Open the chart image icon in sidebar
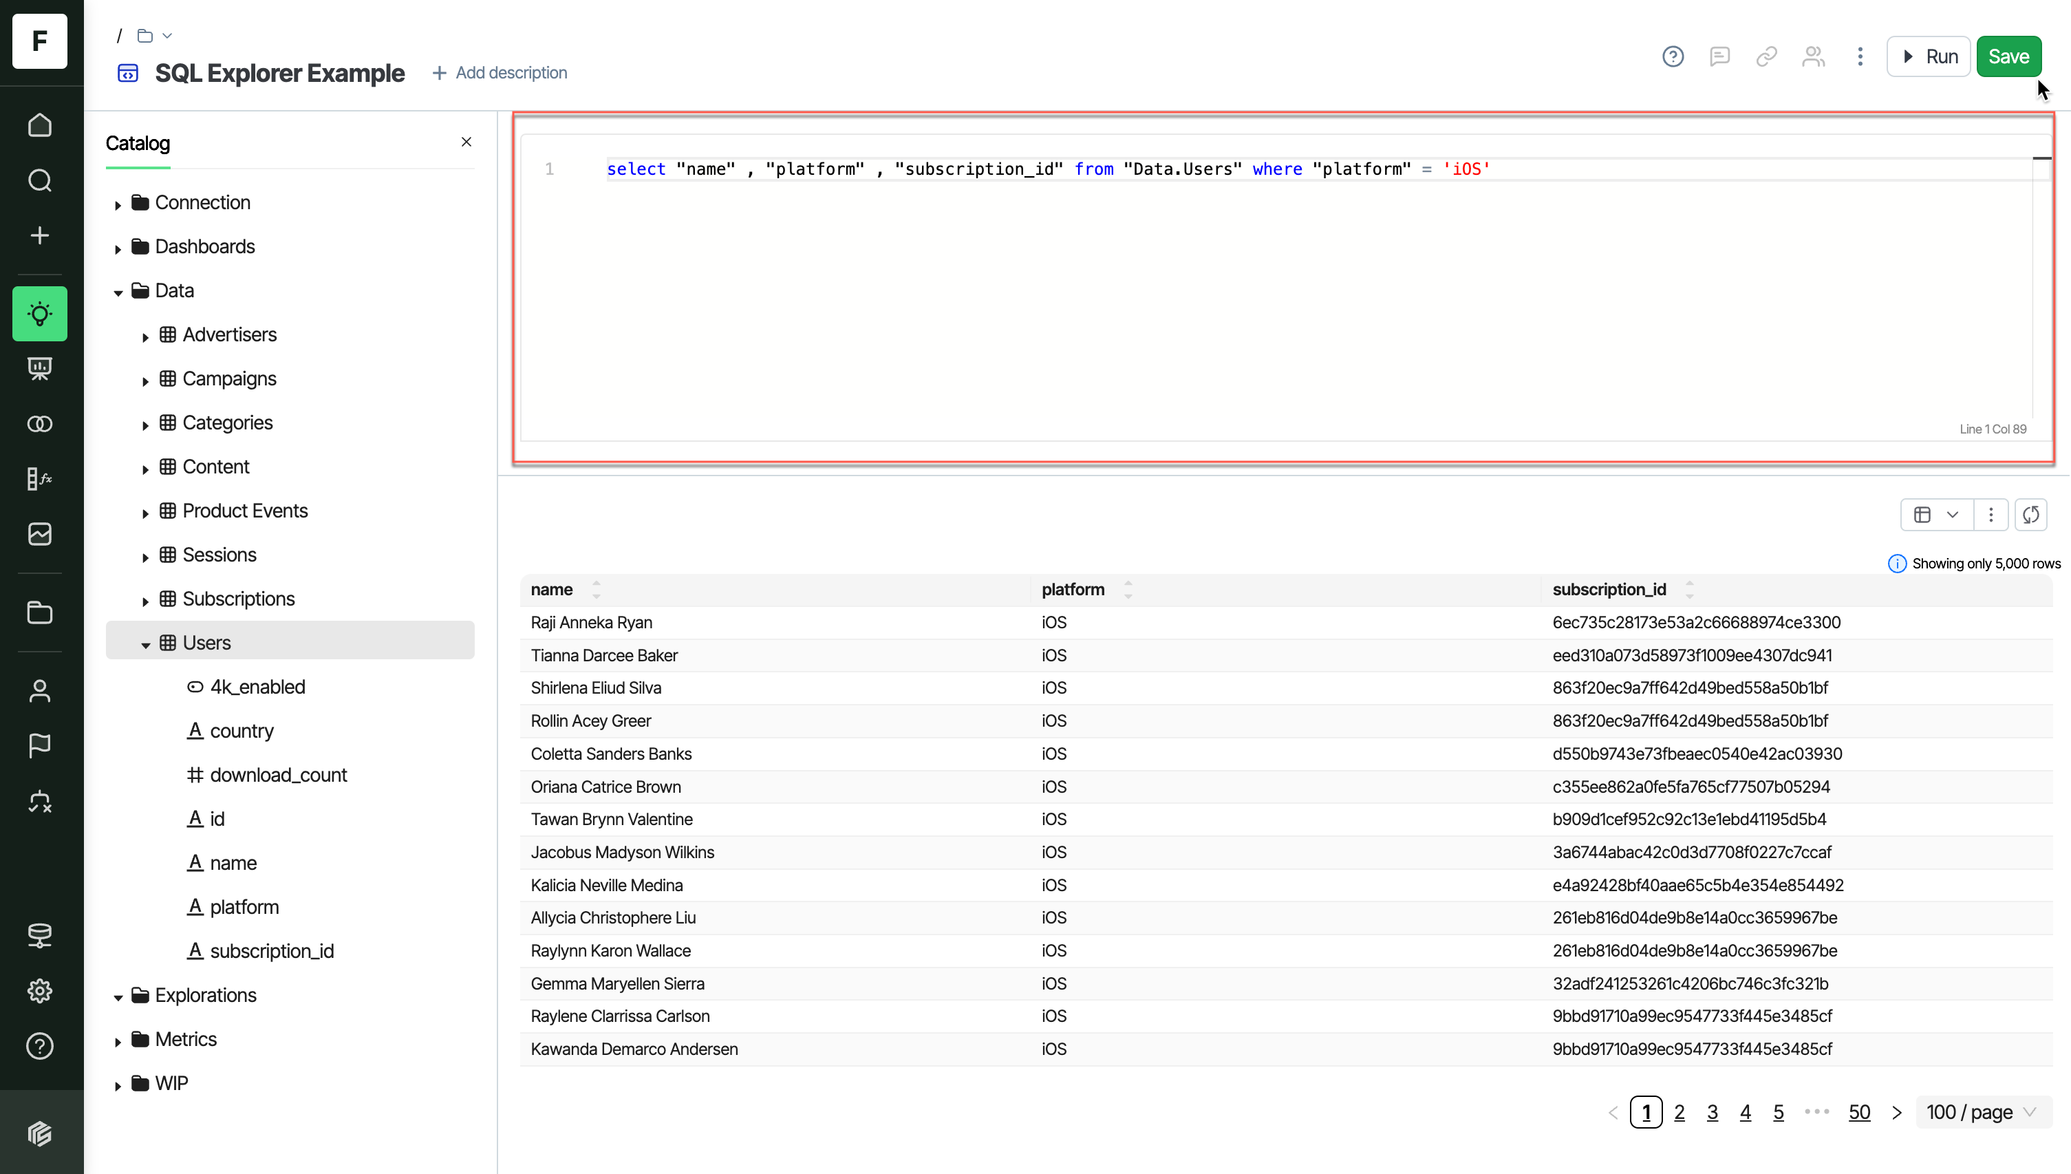 pos(39,534)
